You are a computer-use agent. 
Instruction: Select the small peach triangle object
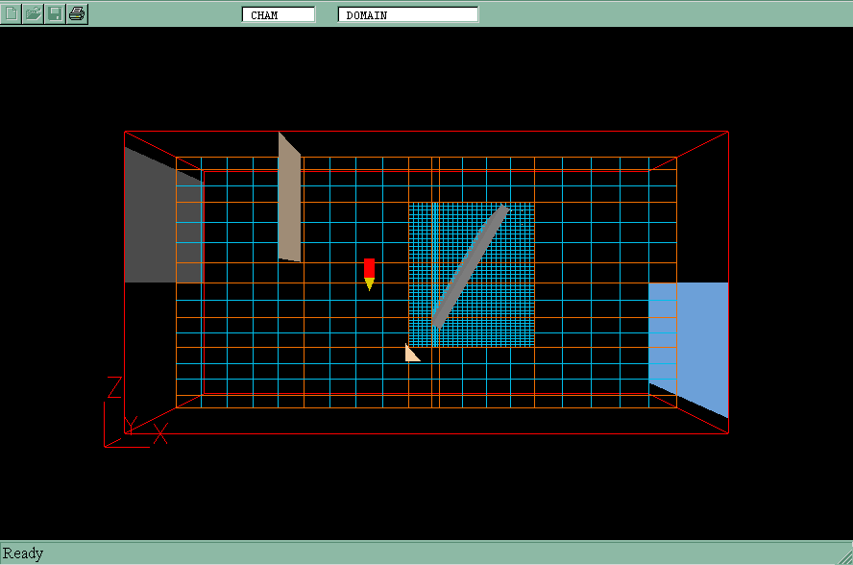411,355
